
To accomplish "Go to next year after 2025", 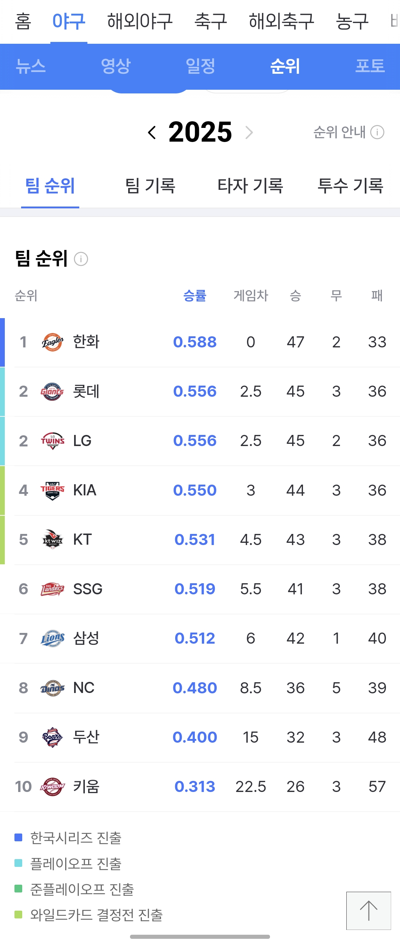I will (249, 132).
